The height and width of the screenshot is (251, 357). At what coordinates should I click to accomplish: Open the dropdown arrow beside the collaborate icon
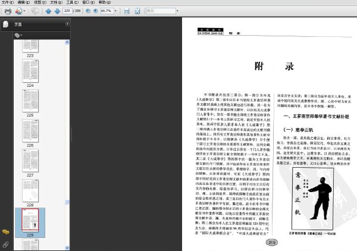point(24,11)
